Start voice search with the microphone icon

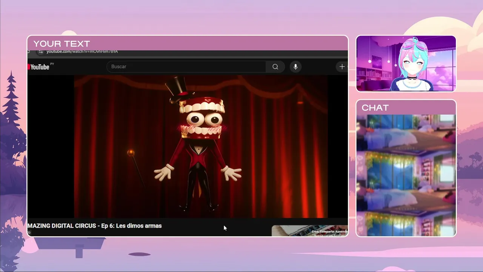click(x=295, y=67)
